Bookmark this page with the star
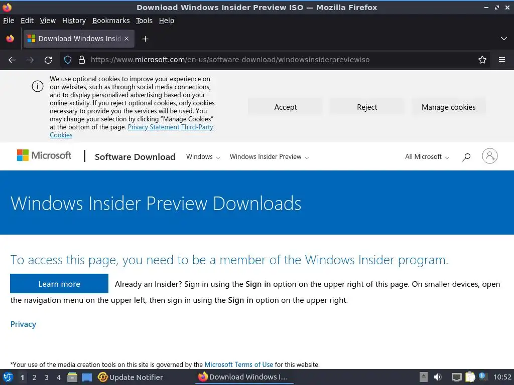 [x=482, y=60]
